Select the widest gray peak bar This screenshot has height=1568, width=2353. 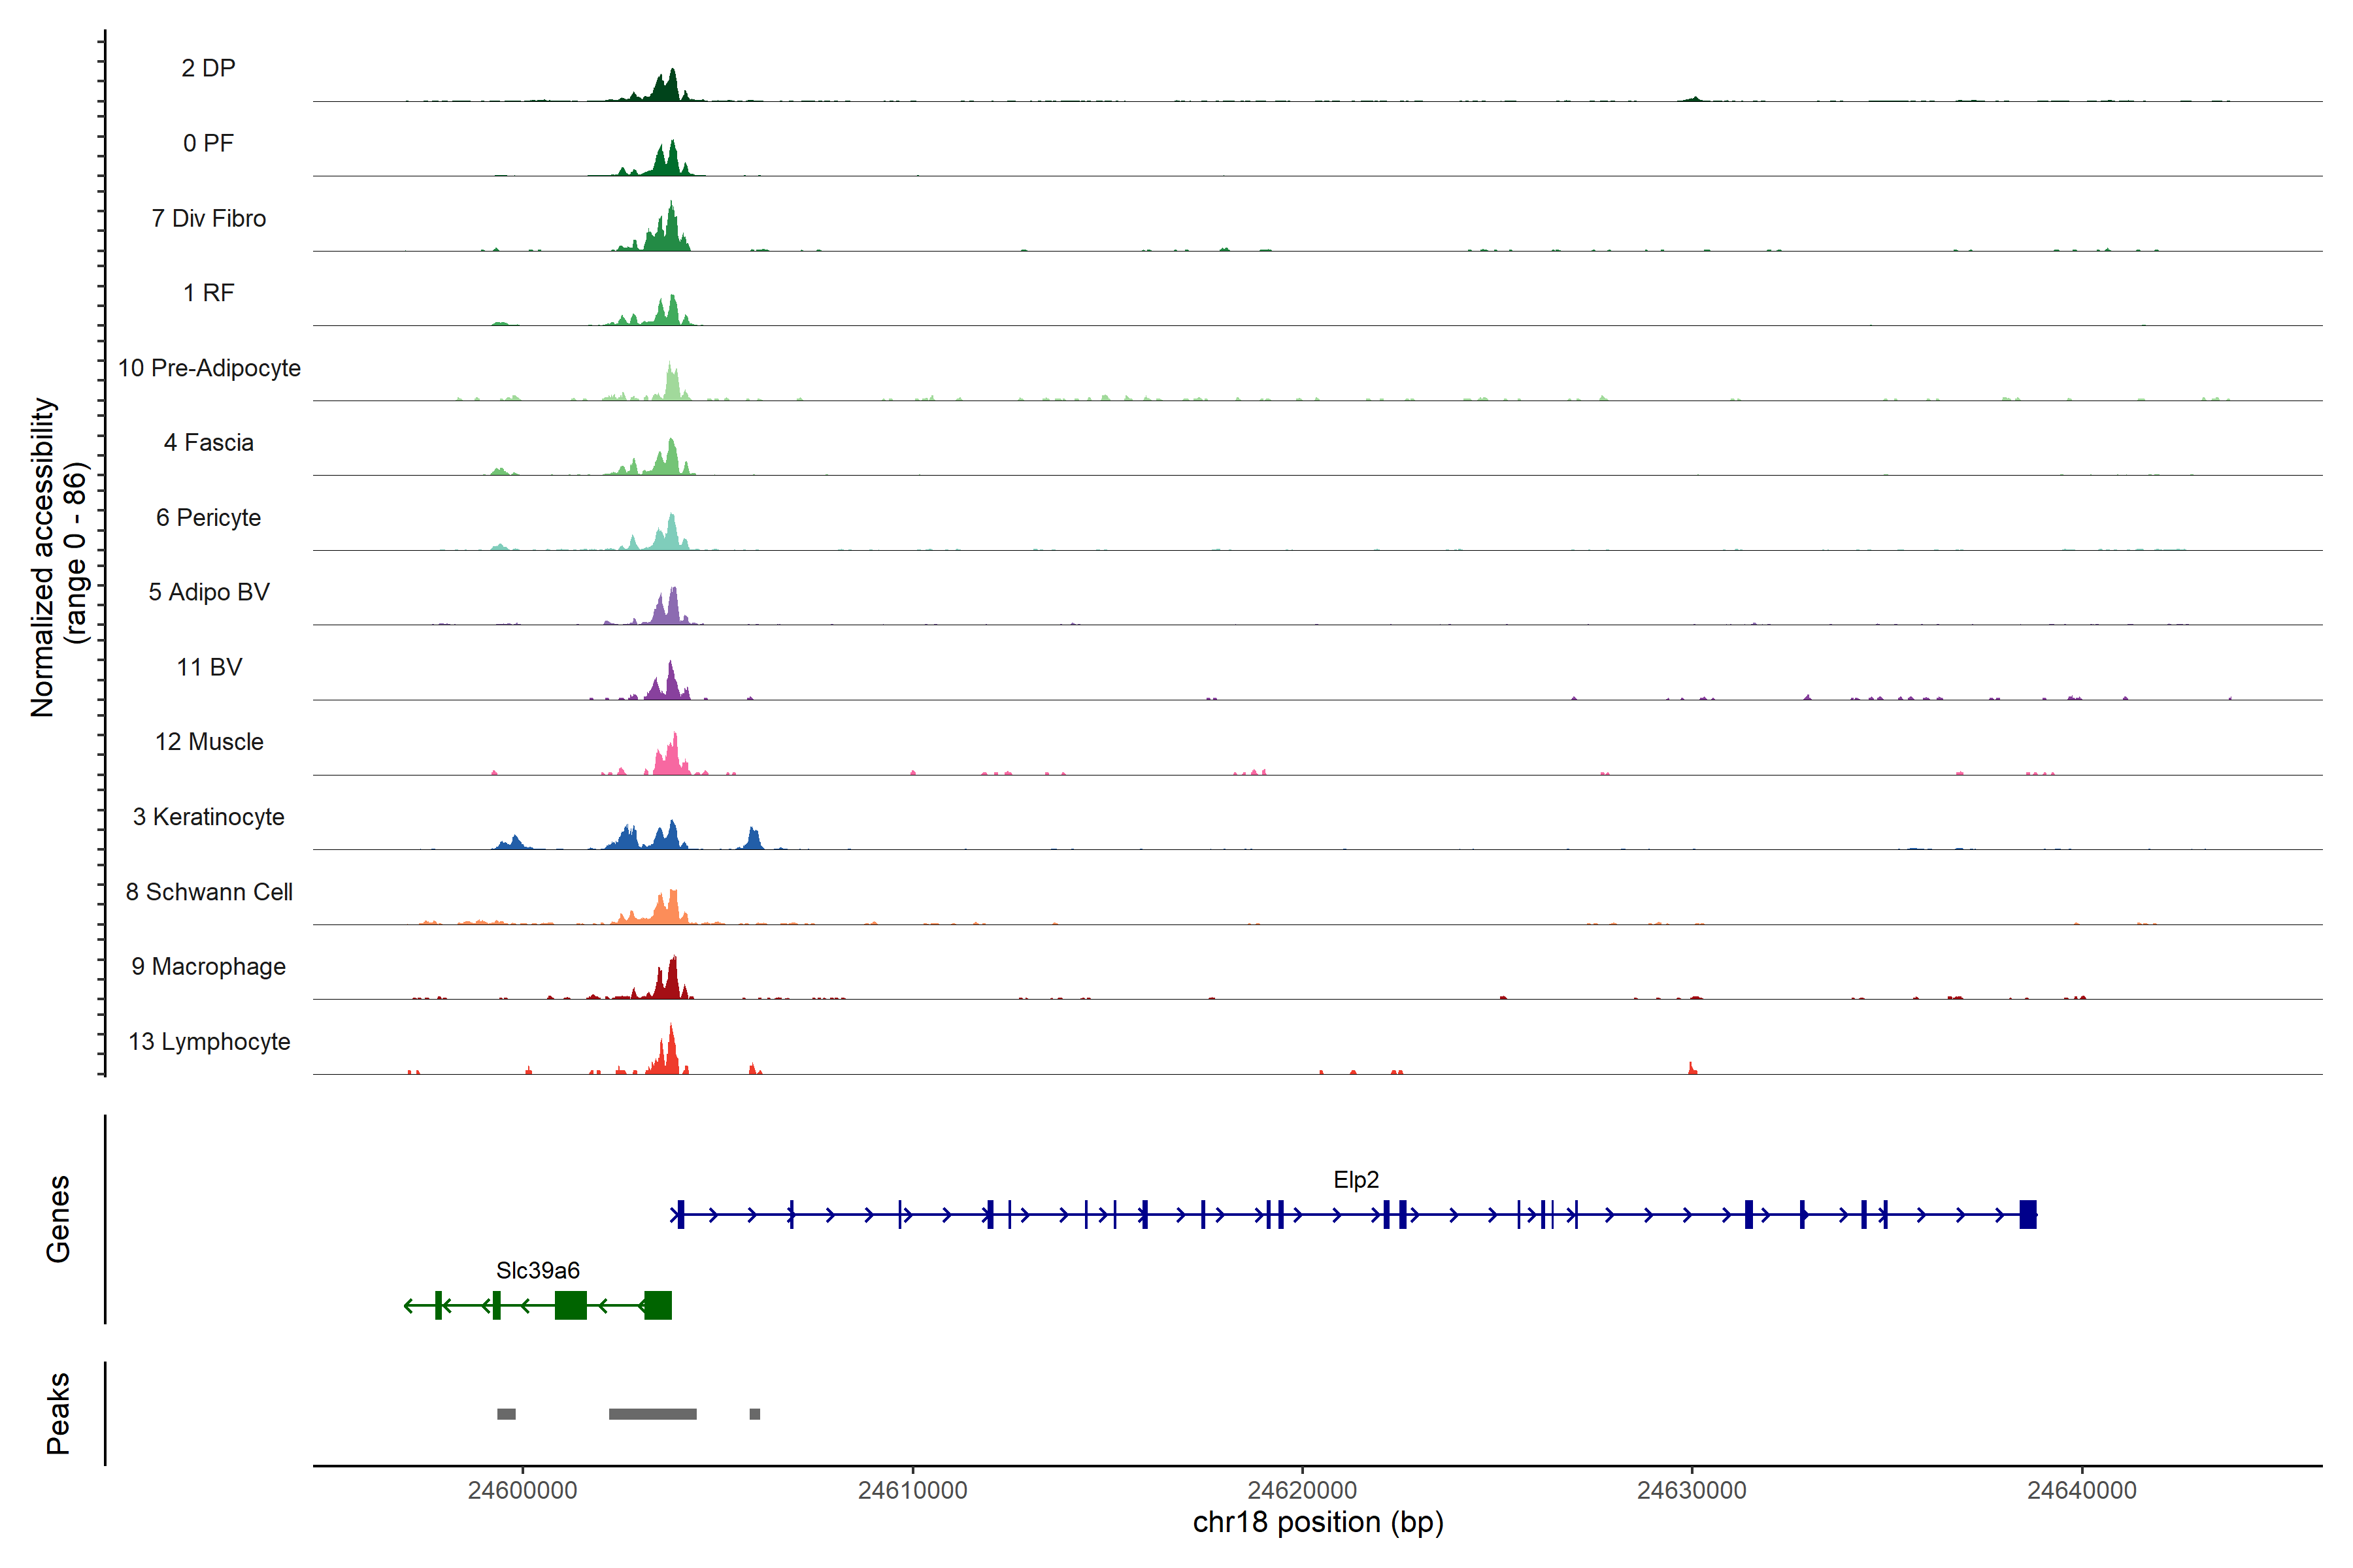tap(652, 1414)
